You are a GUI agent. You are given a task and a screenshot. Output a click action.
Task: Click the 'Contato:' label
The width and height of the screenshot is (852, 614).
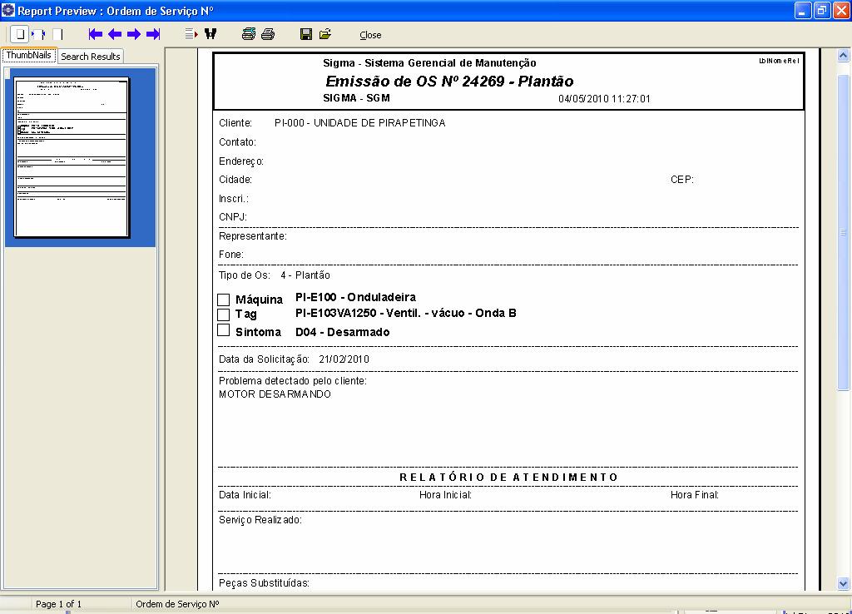click(237, 141)
